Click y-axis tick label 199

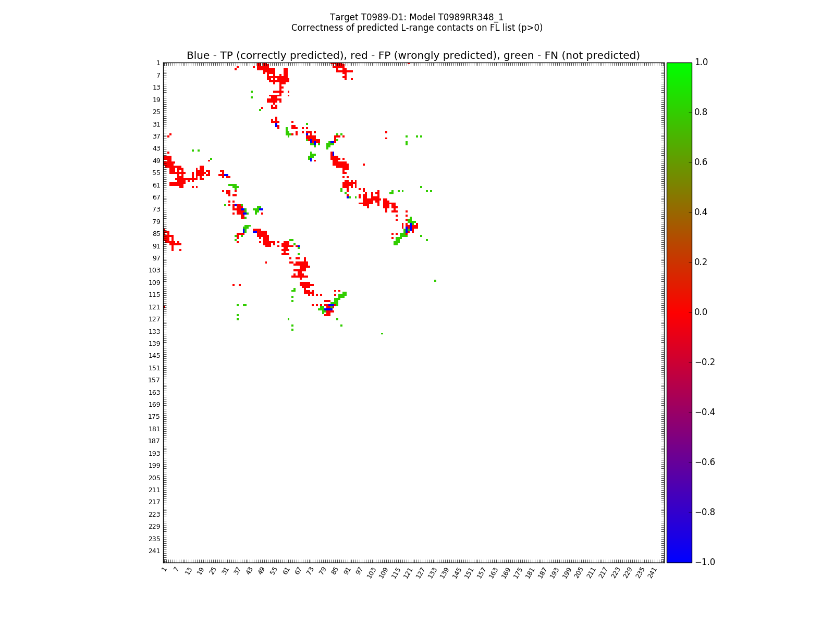pyautogui.click(x=154, y=466)
